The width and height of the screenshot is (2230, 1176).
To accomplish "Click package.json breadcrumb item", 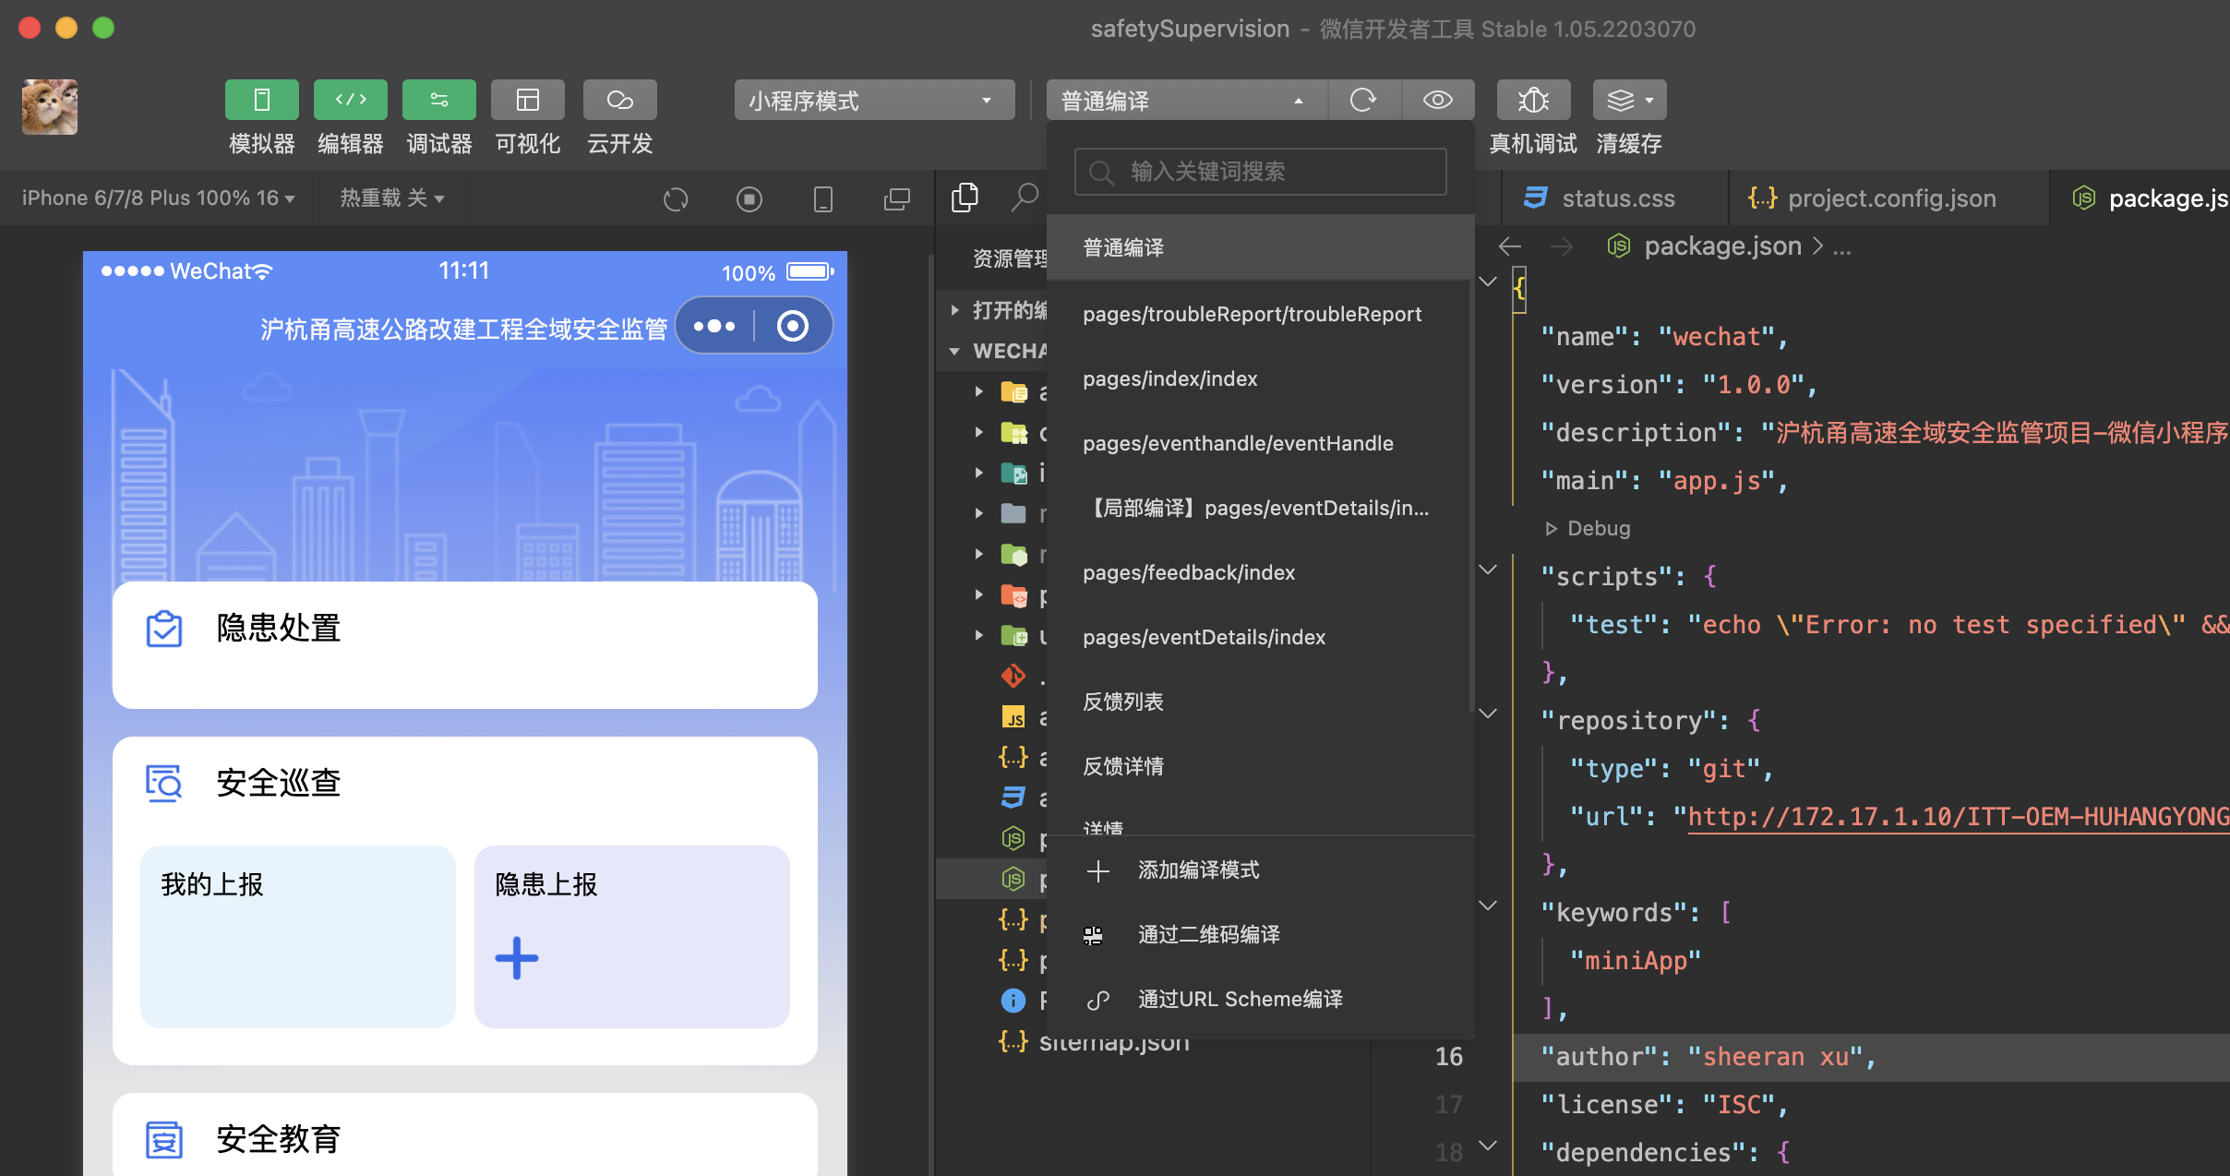I will (1722, 246).
